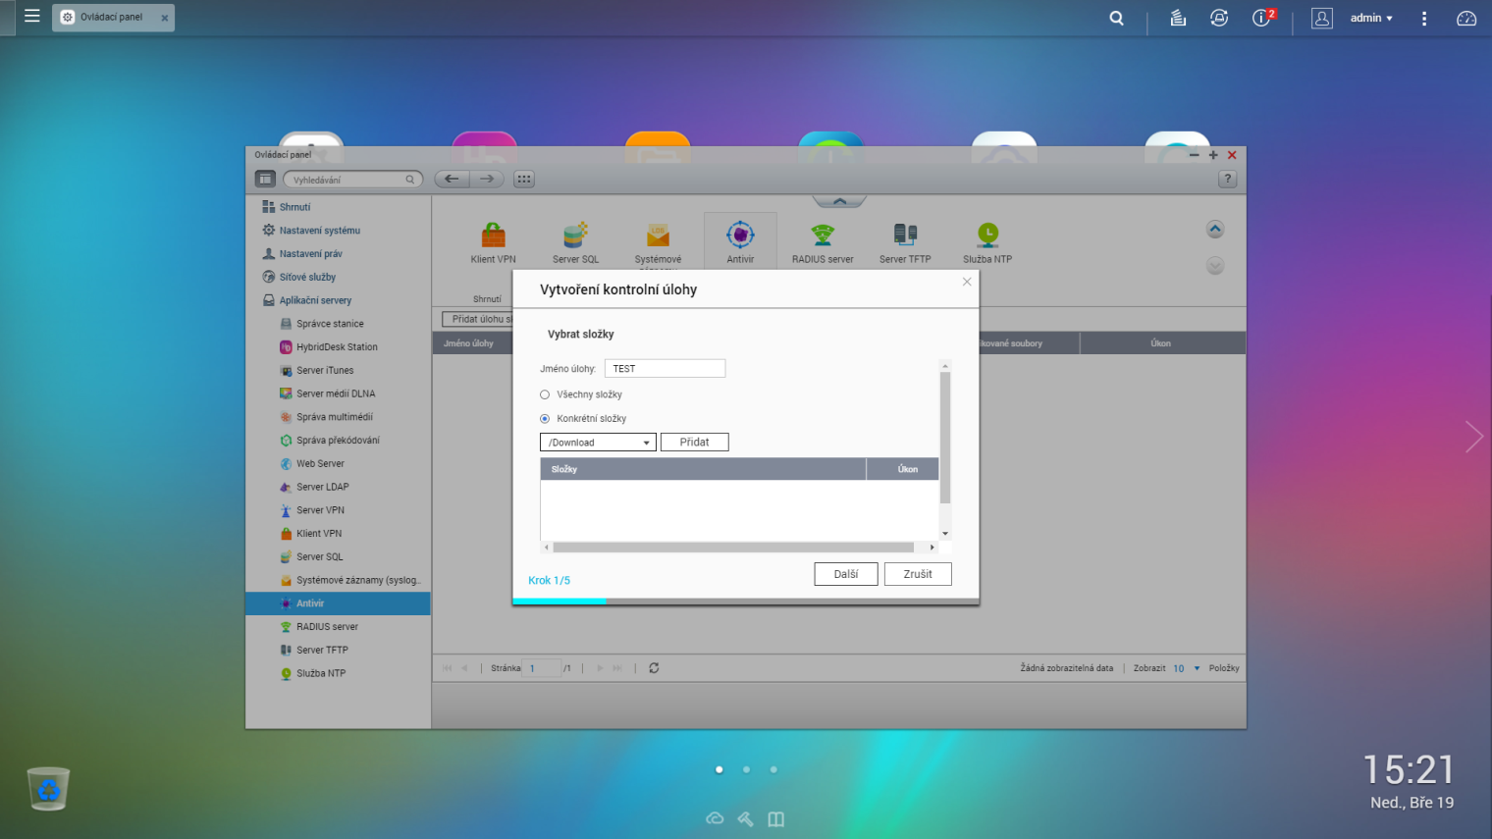Open Nastavení systému in sidebar
Screen dimensions: 1492x839
tap(319, 231)
